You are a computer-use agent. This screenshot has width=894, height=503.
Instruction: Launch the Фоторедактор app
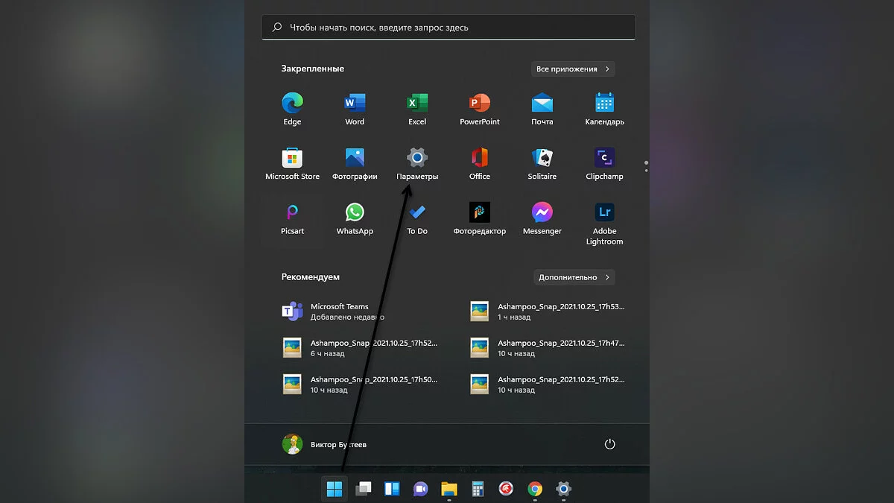click(480, 220)
